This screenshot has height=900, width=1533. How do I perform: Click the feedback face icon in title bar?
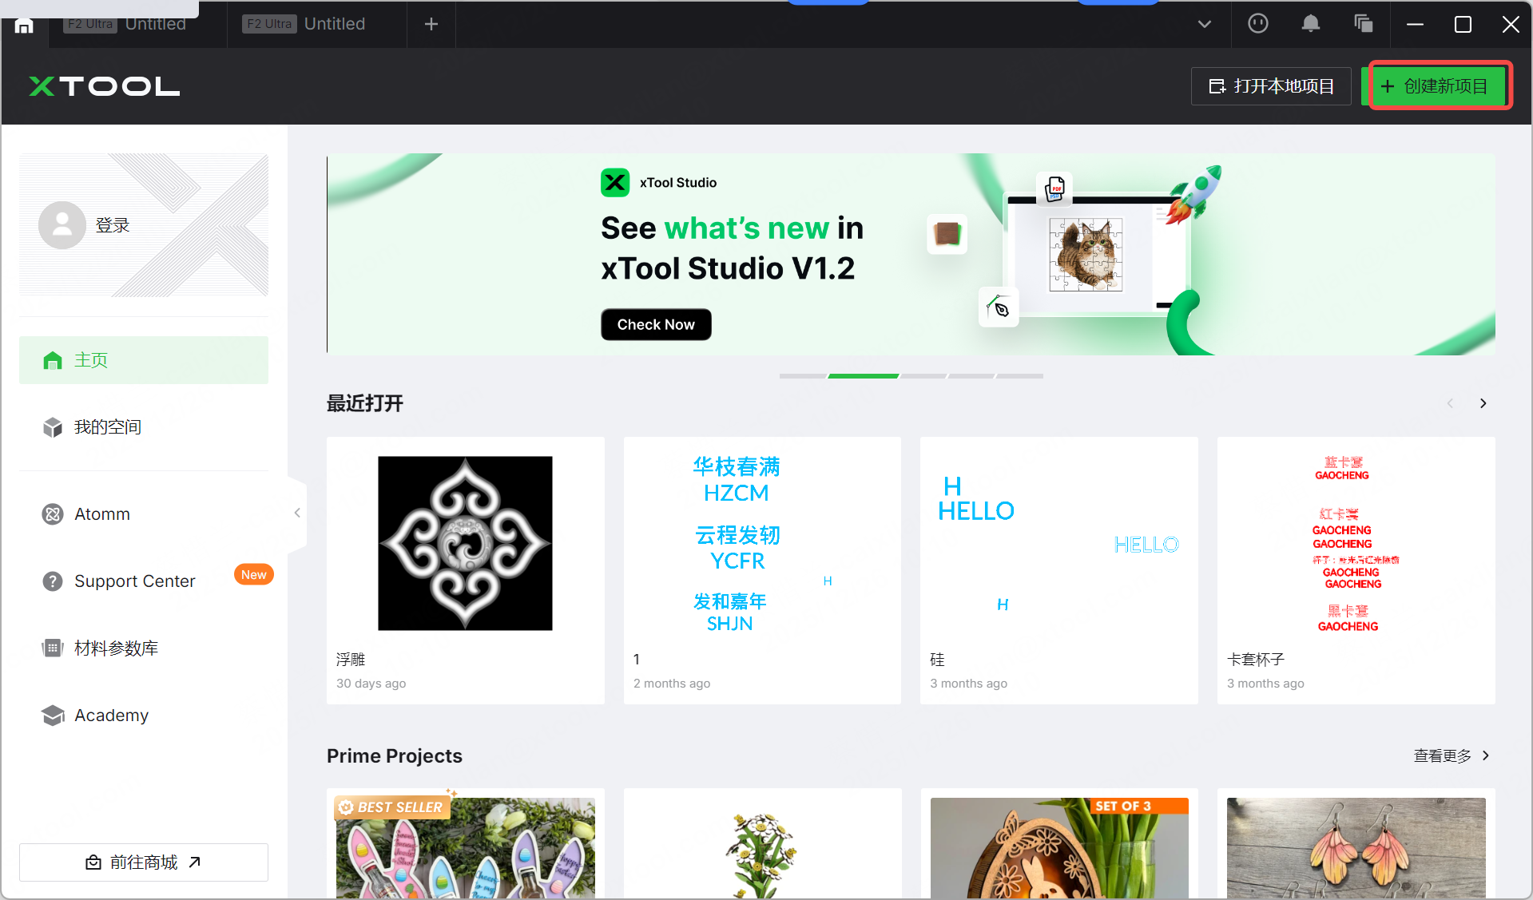(1257, 24)
